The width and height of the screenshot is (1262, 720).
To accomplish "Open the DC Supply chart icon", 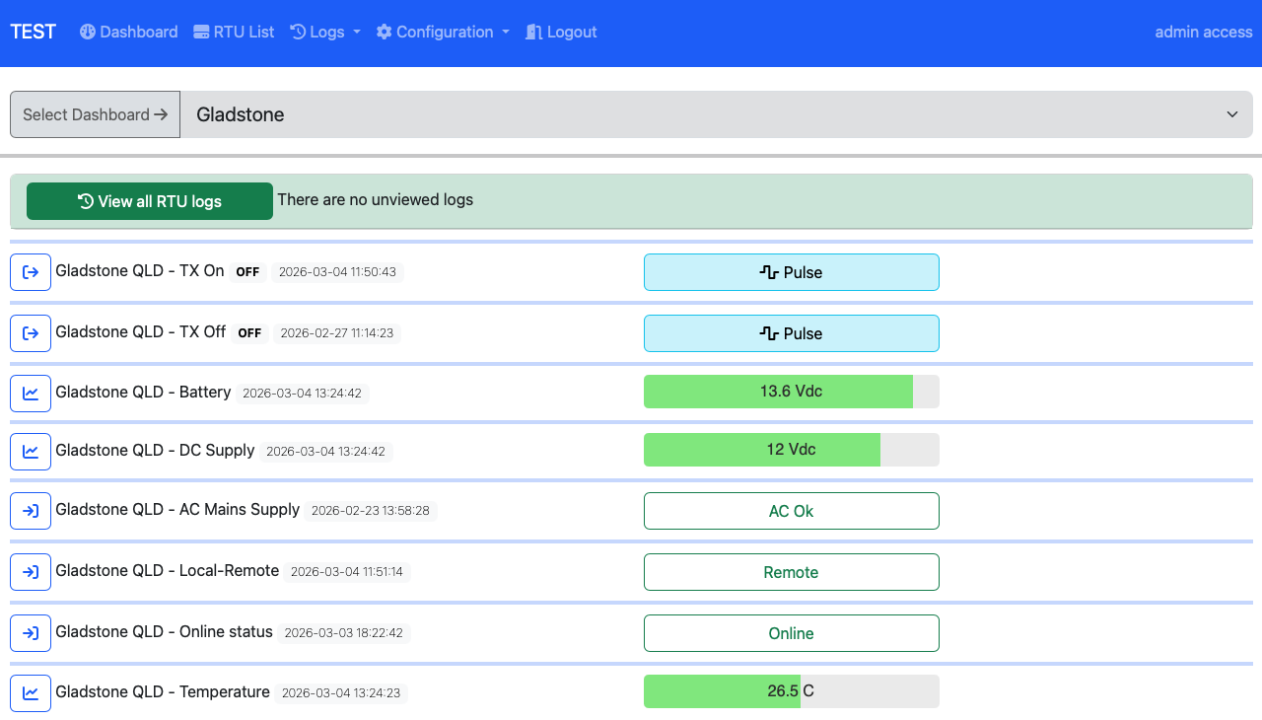I will click(31, 451).
